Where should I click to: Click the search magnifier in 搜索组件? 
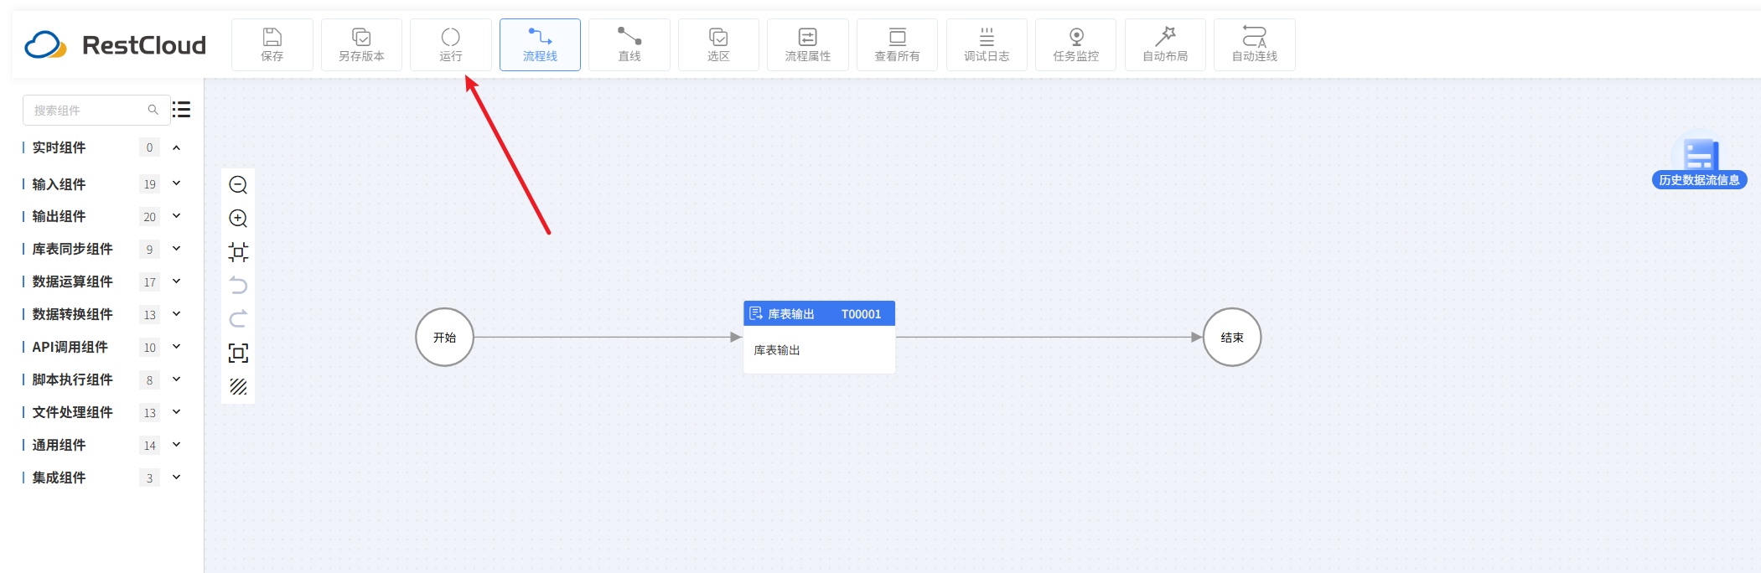point(153,110)
